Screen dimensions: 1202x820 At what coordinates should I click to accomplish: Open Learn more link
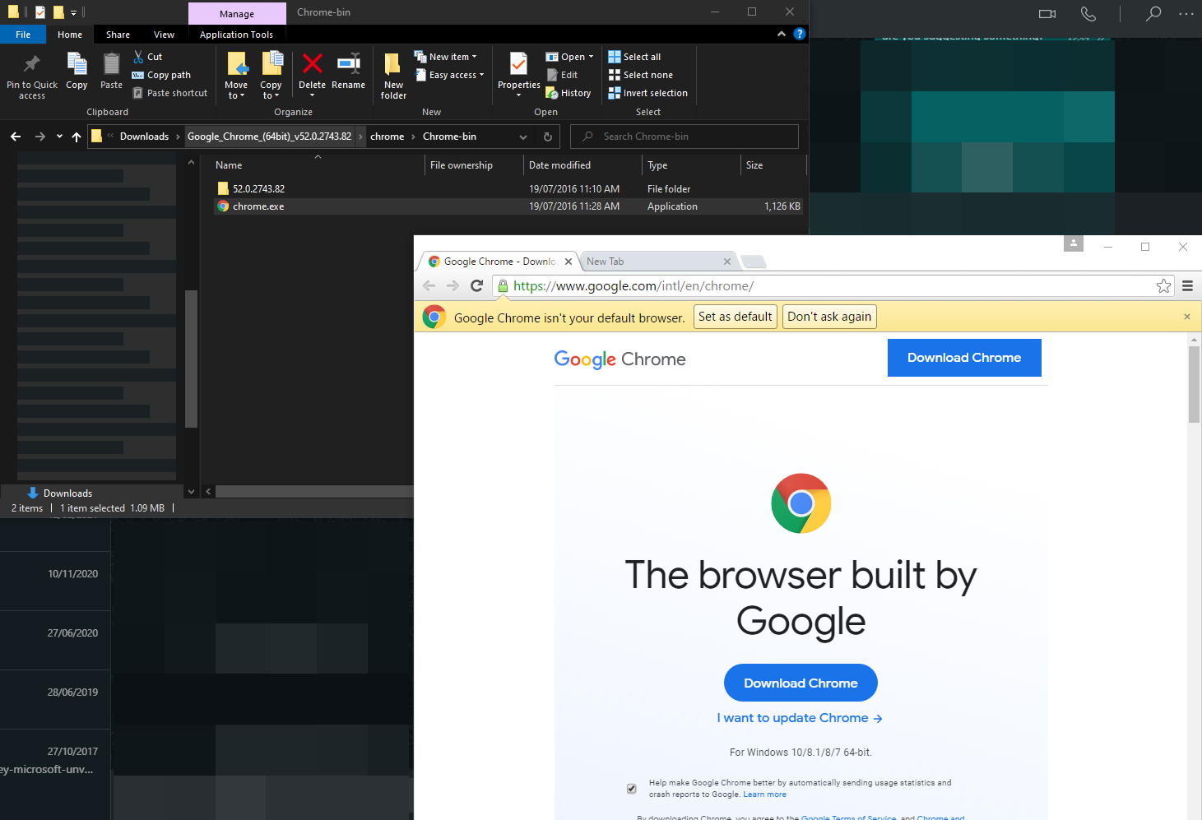(x=764, y=795)
